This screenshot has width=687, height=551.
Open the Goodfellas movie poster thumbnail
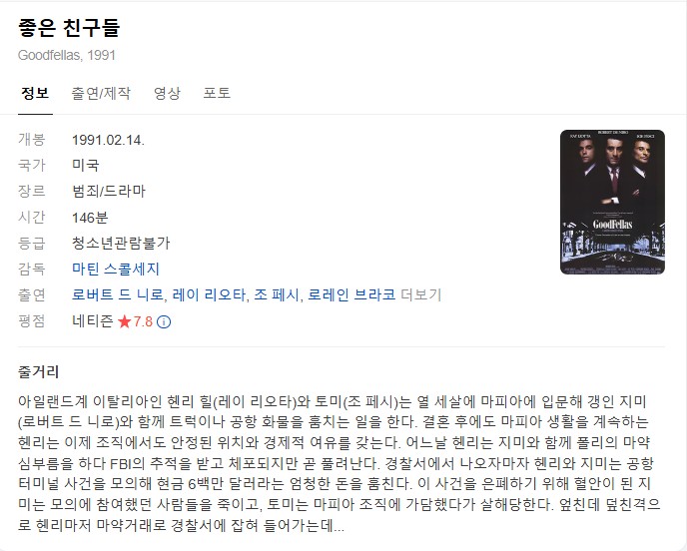(x=612, y=202)
